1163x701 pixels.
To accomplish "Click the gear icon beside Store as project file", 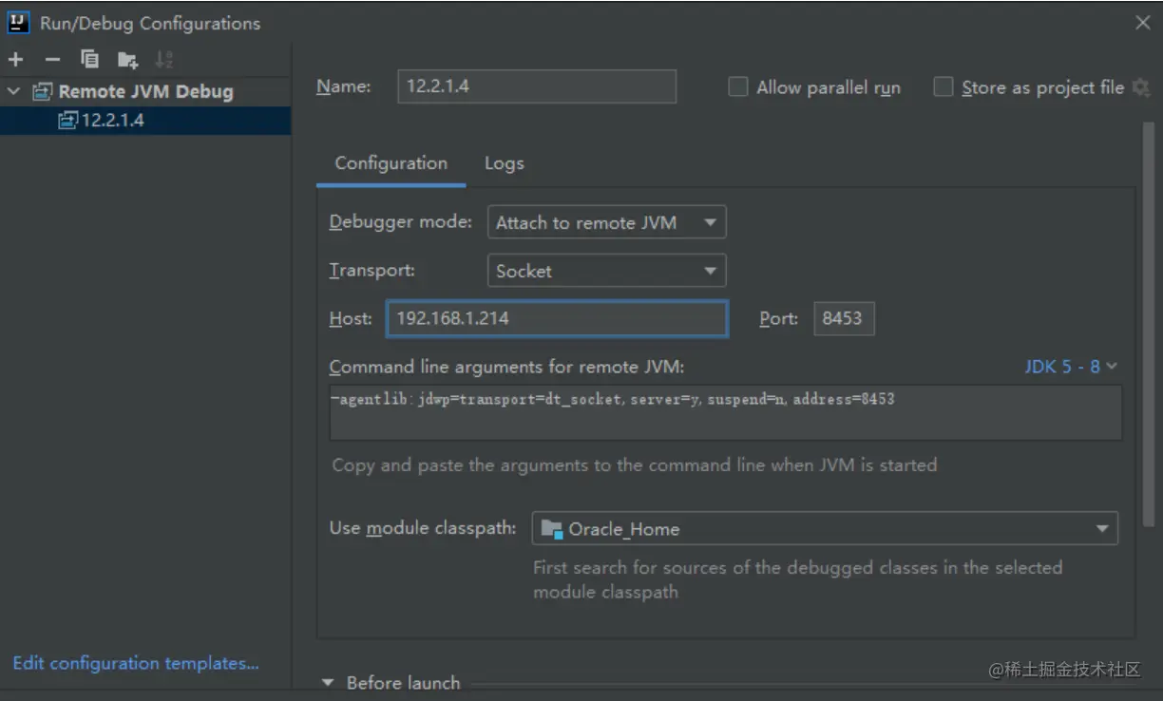I will click(1141, 88).
